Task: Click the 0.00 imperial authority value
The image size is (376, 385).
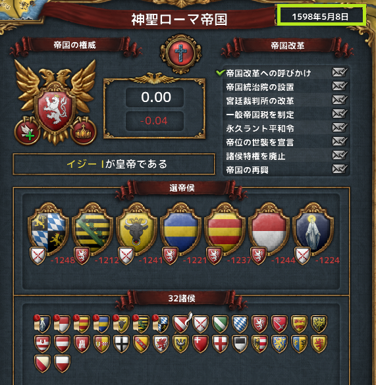Action: 155,97
